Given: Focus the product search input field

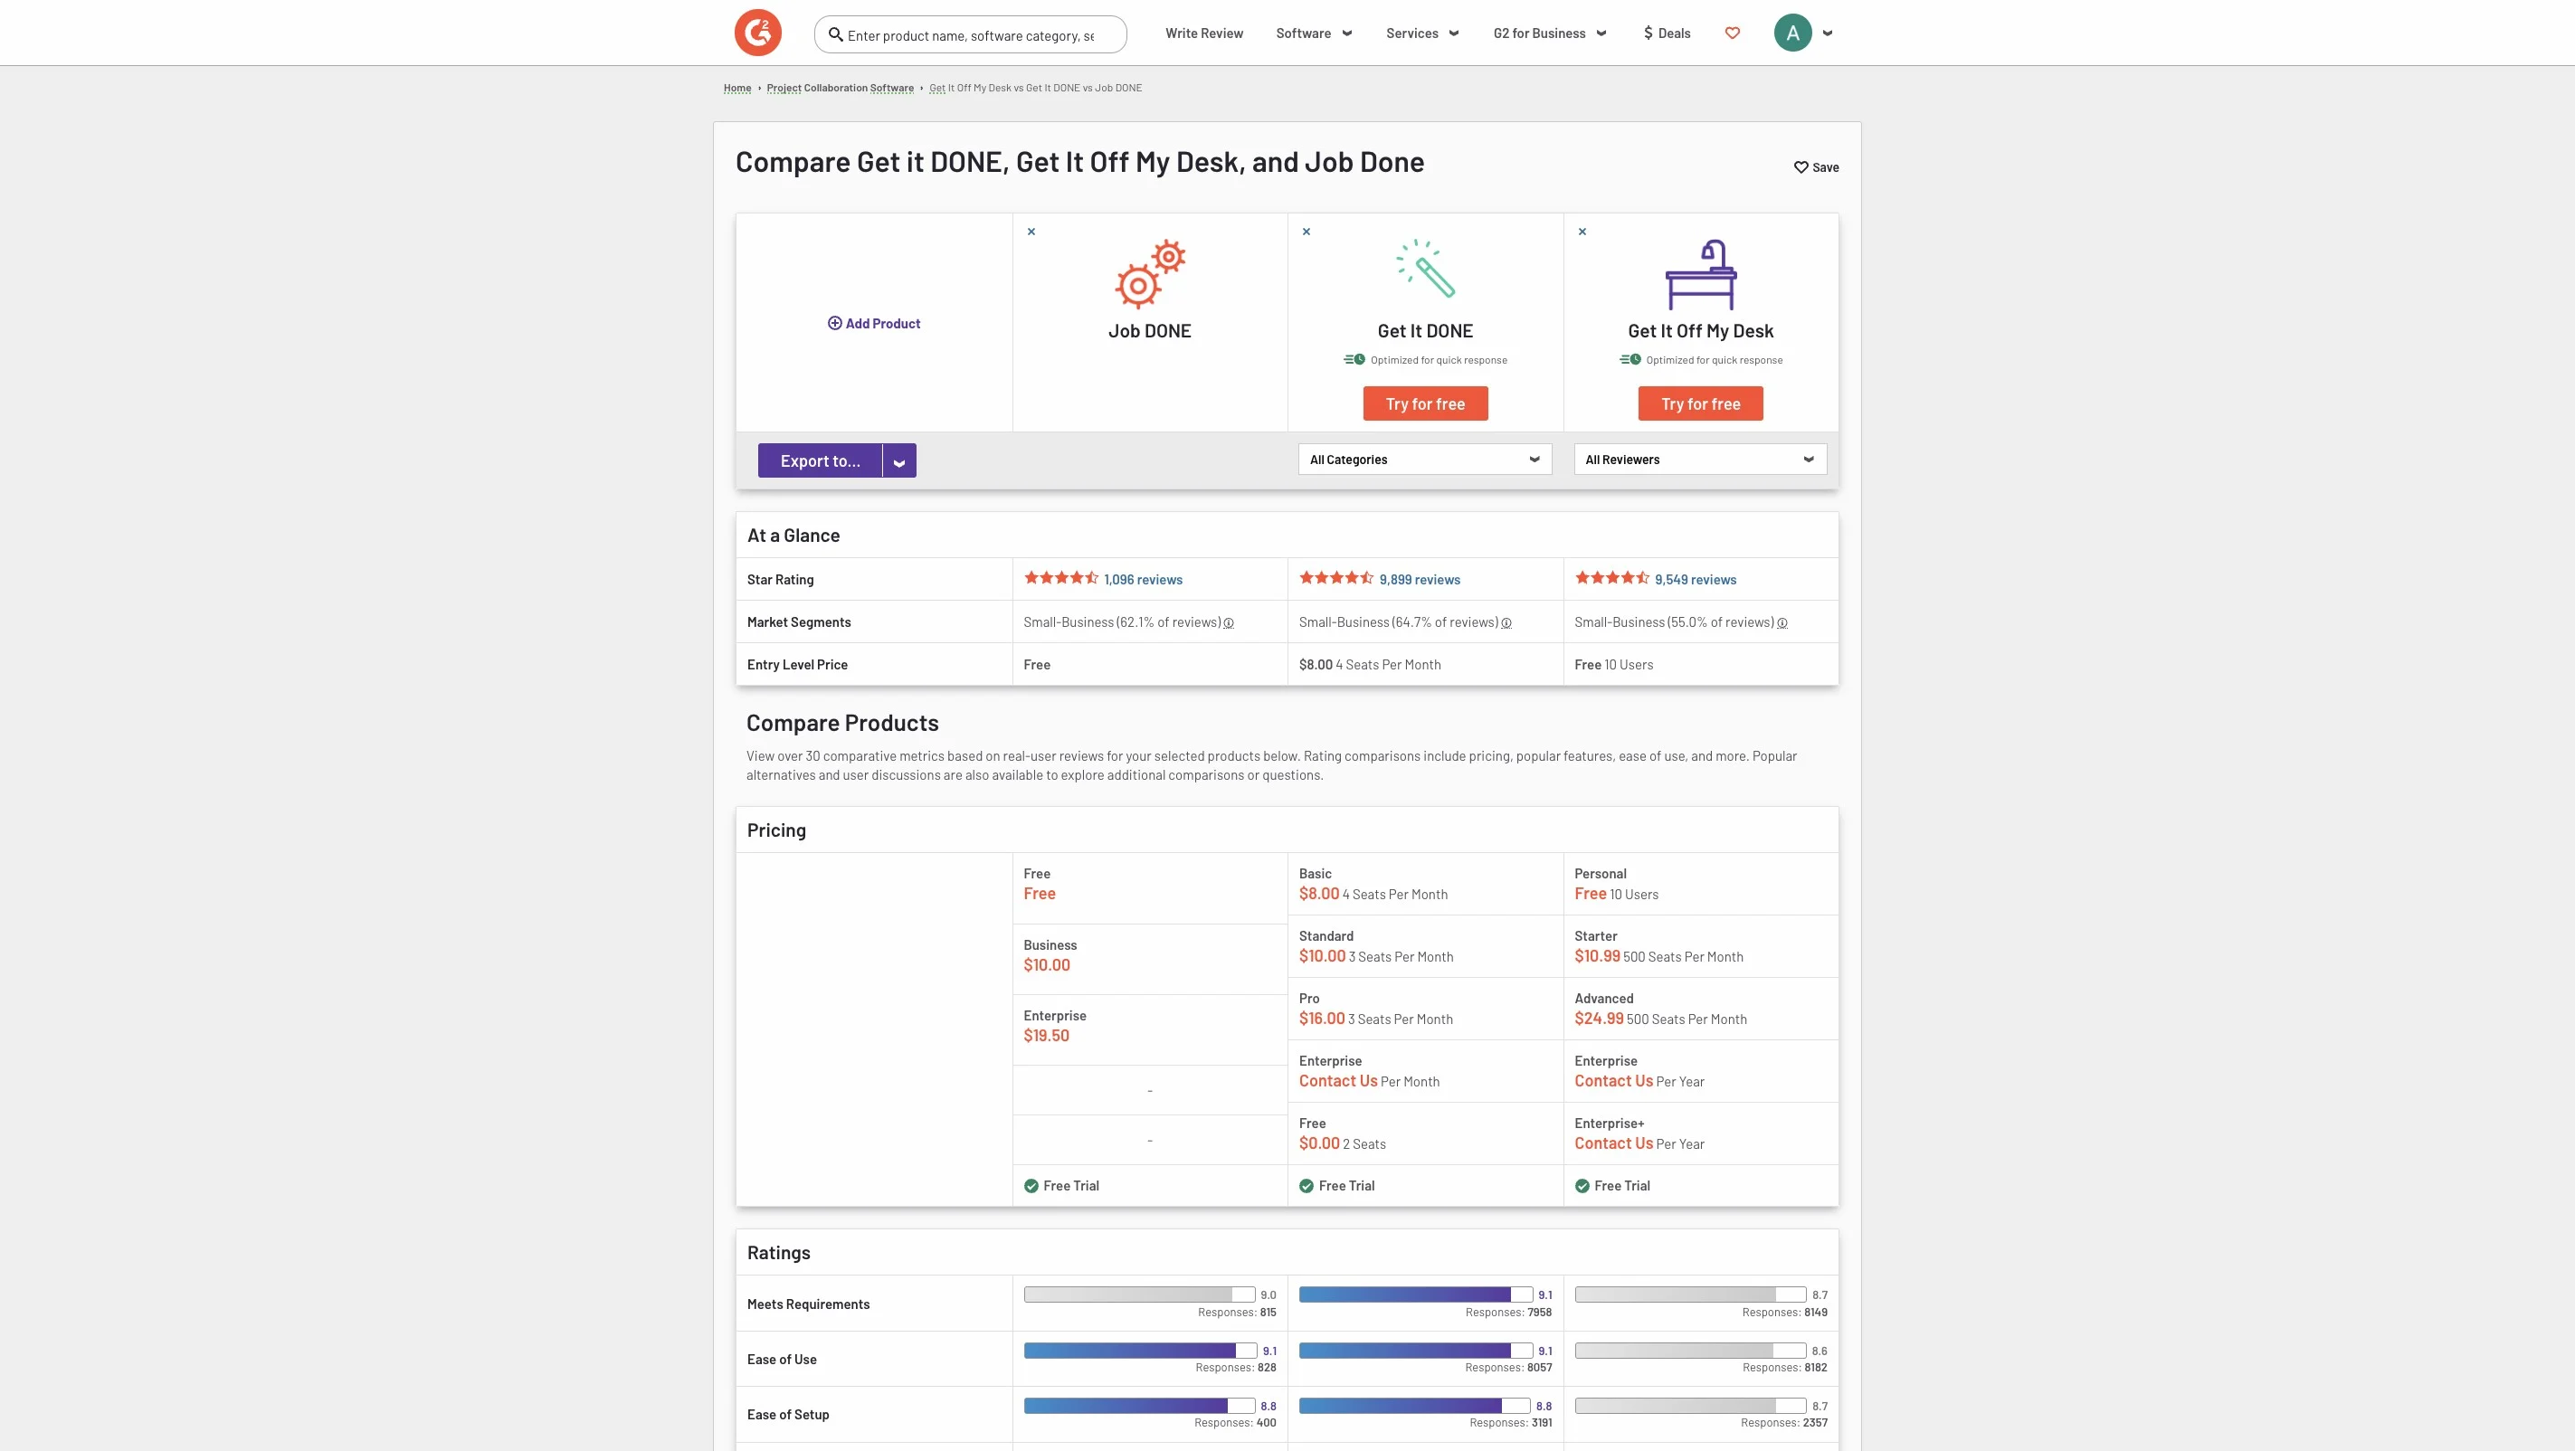Looking at the screenshot, I should [x=971, y=35].
